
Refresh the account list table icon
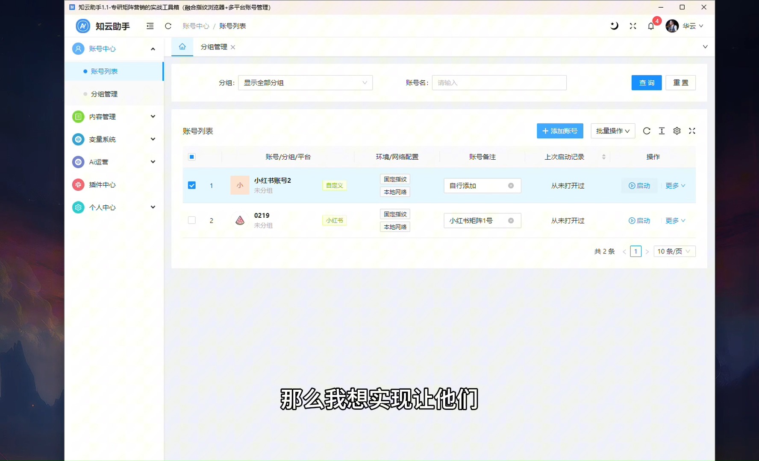647,131
